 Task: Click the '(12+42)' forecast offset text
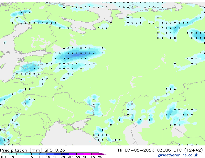coord(193,150)
